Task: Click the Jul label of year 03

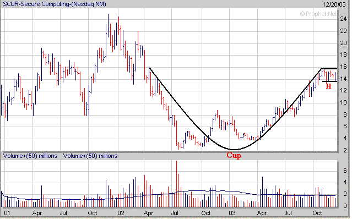Action: click(288, 213)
